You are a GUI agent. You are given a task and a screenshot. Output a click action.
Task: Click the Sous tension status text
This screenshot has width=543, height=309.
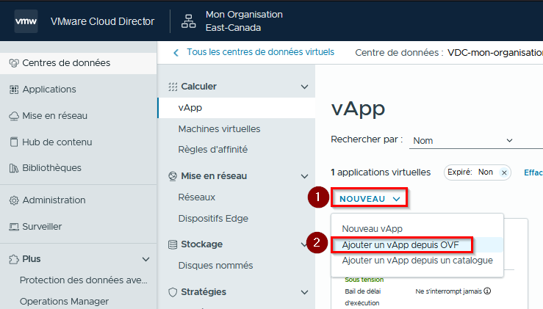364,279
